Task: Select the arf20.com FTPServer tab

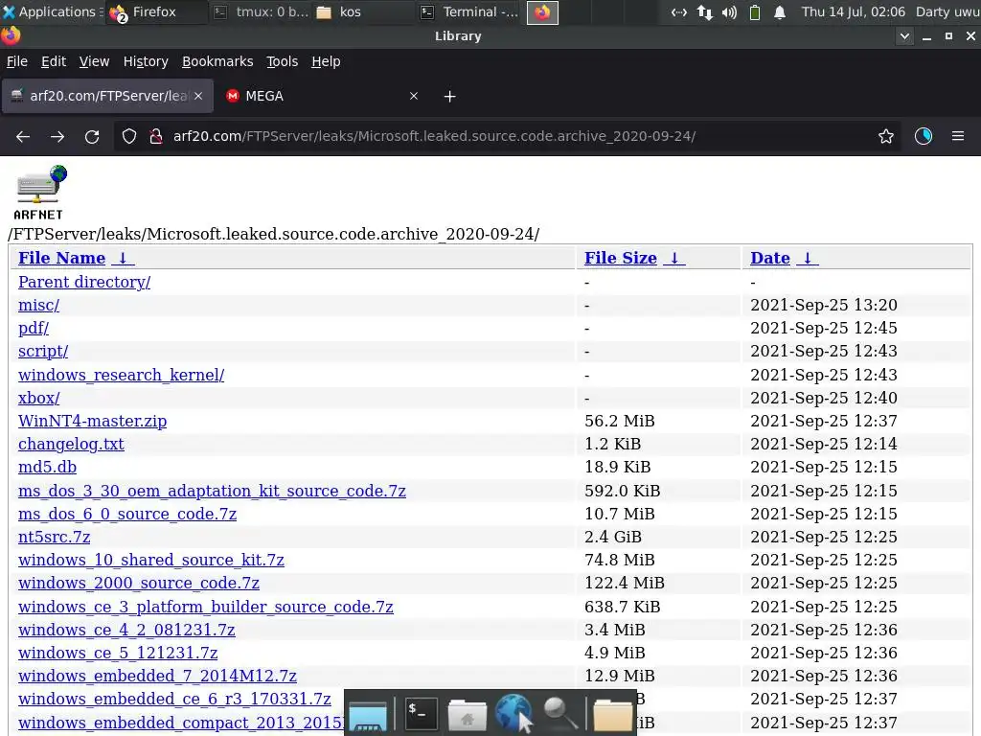Action: point(107,96)
